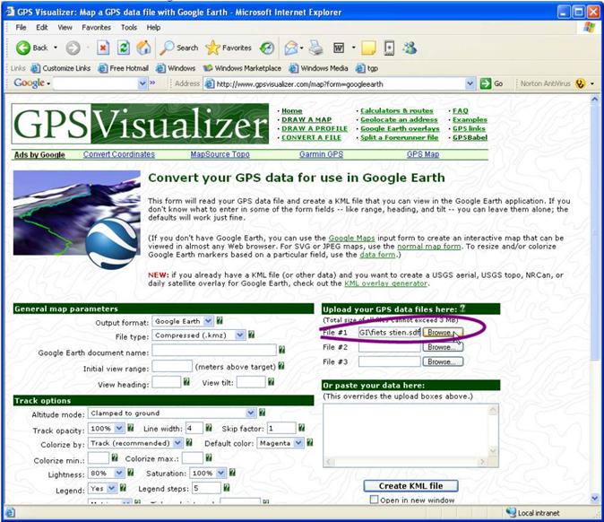
Task: Open the Saturation 100% dropdown
Action: [x=208, y=473]
